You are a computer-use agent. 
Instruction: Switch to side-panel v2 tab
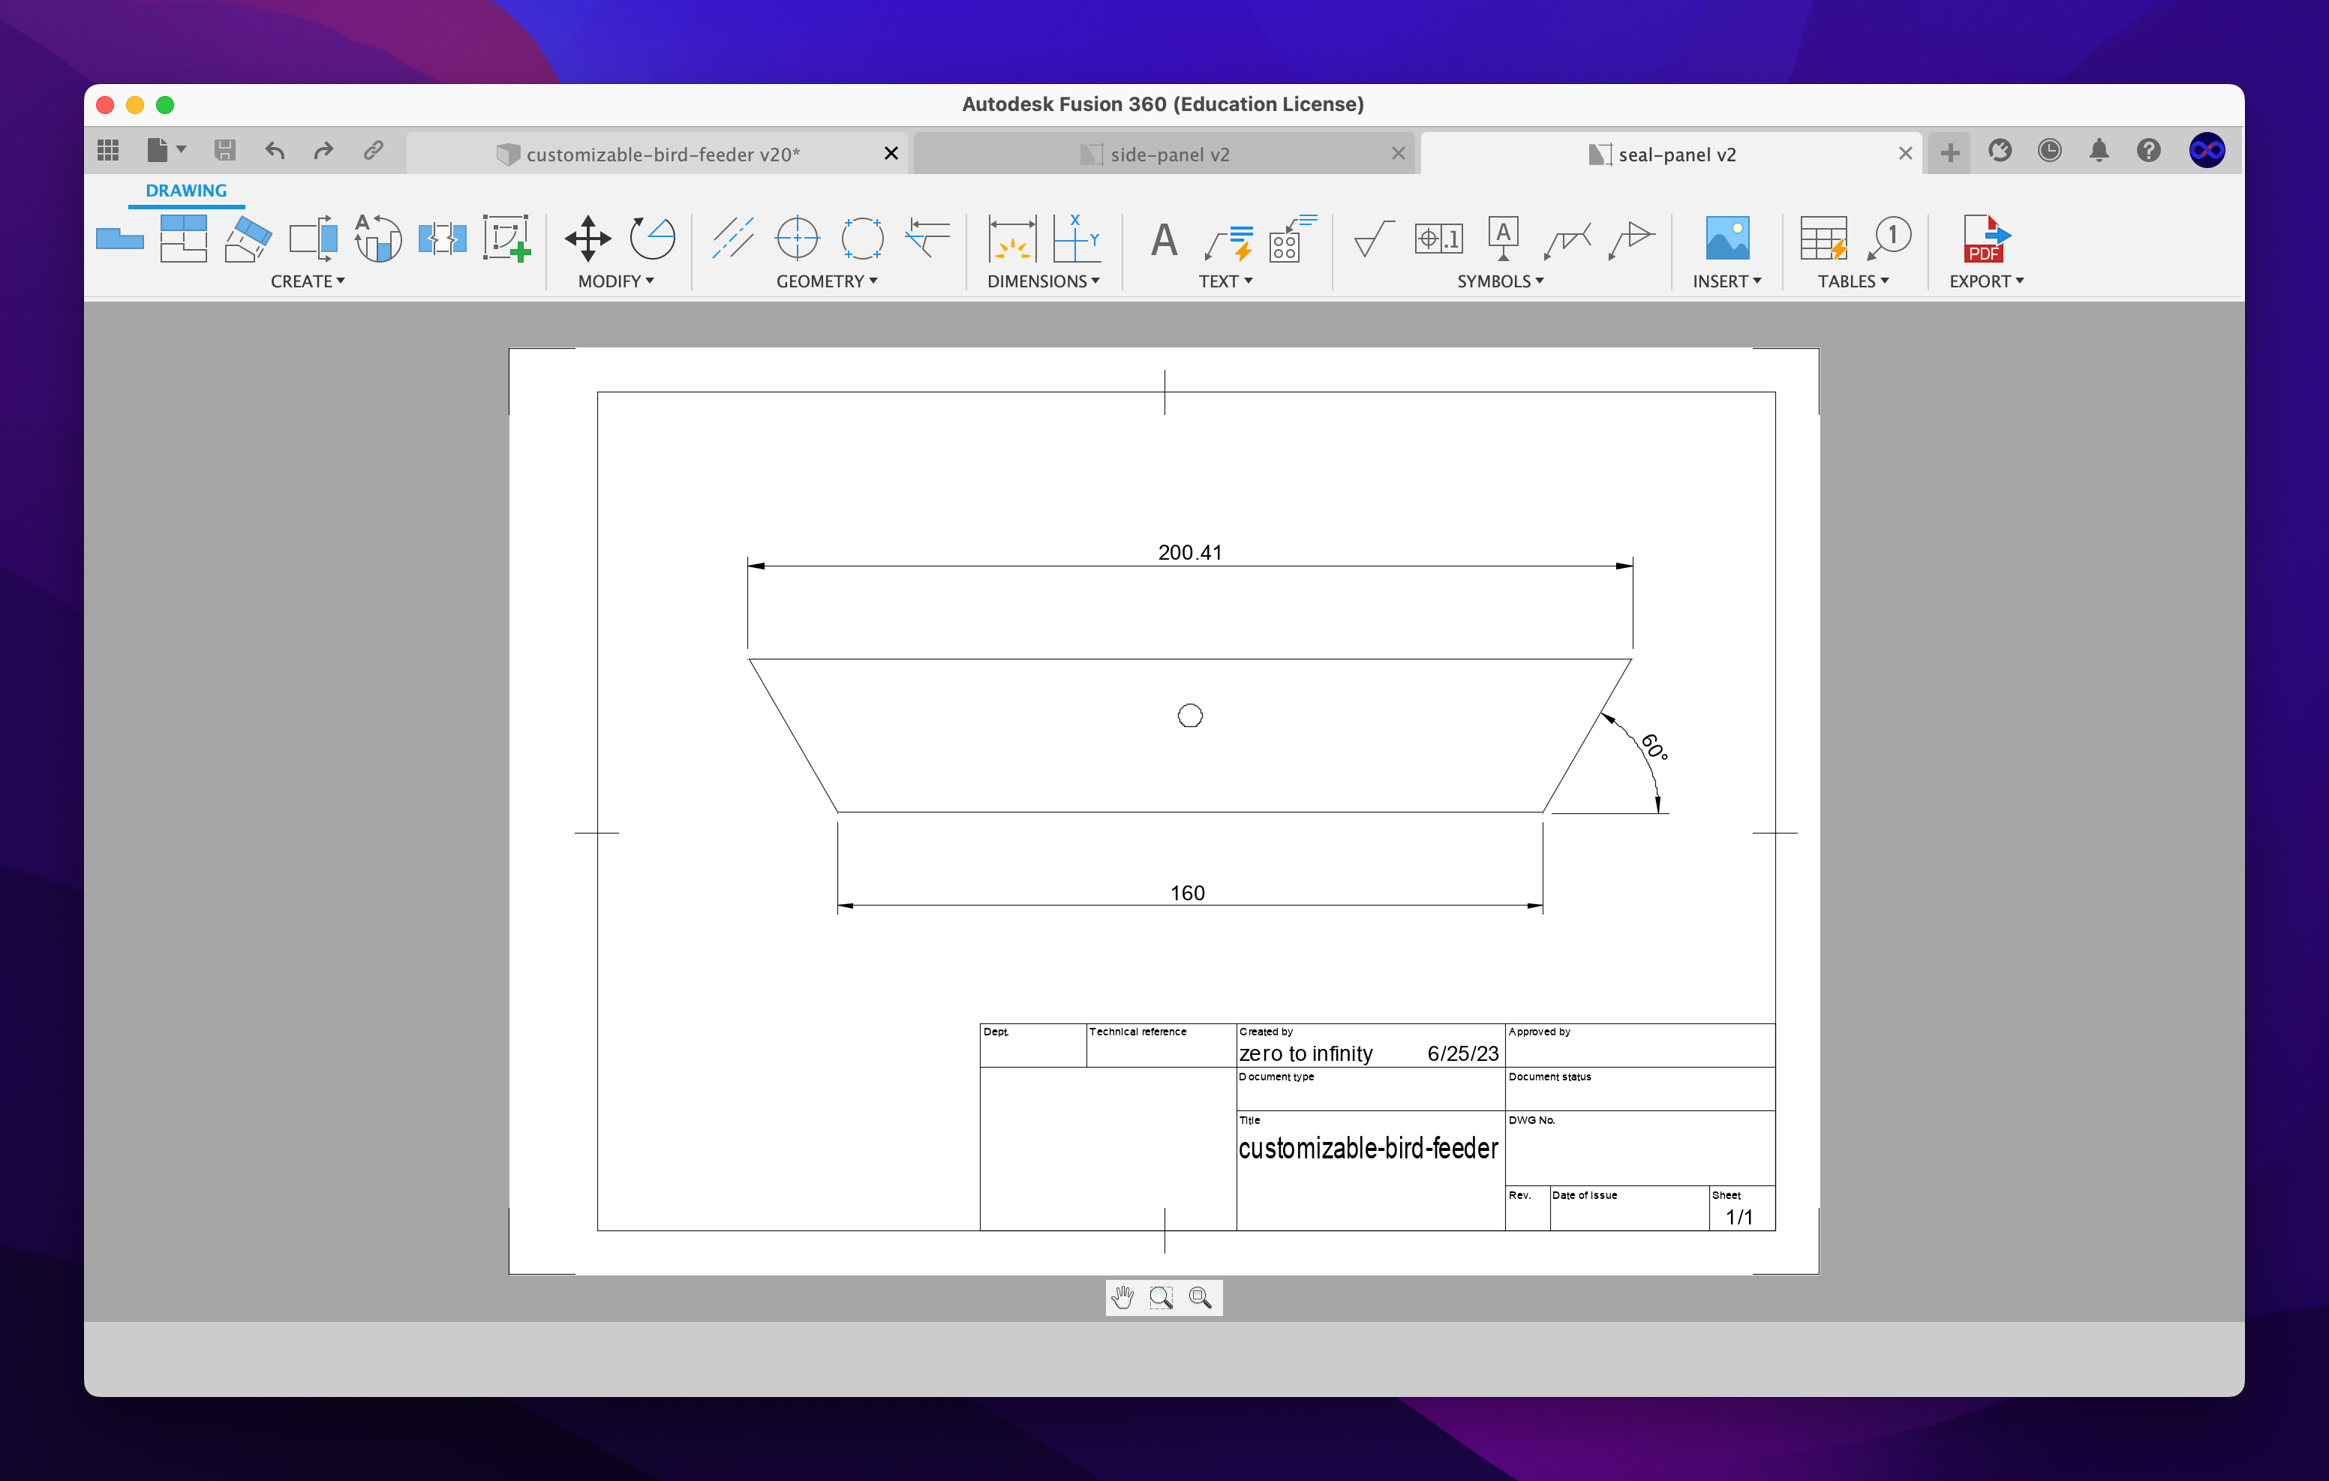1168,155
